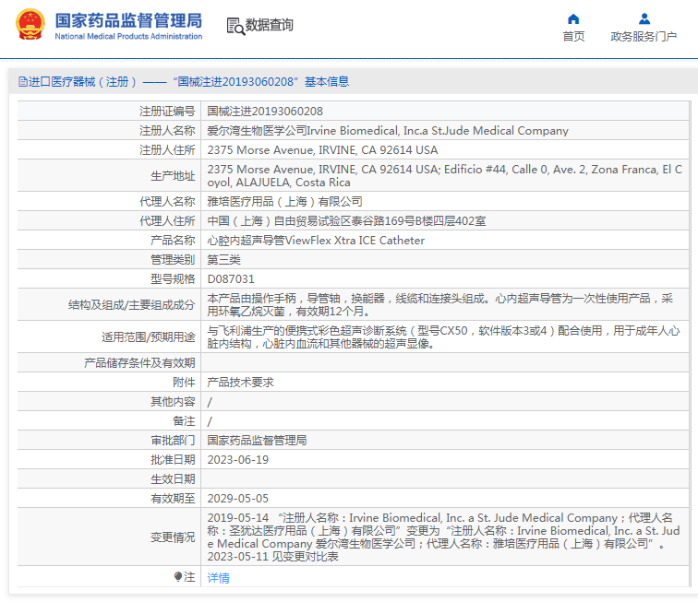Viewport: 698px width, 602px height.
Task: Open the 详情 link
Action: point(218,577)
